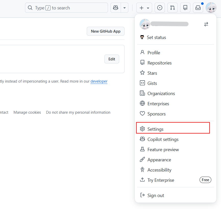Click the upload Try Enterprise icon

click(x=142, y=180)
